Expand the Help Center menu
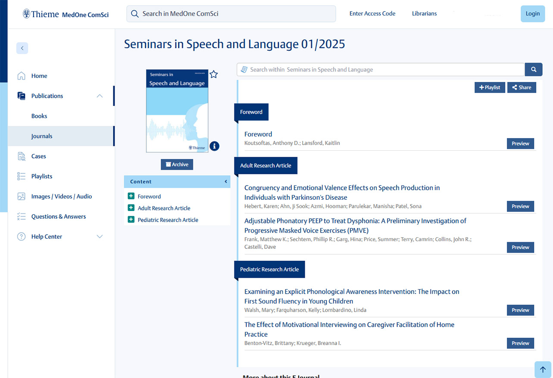Image resolution: width=553 pixels, height=378 pixels. (x=100, y=236)
